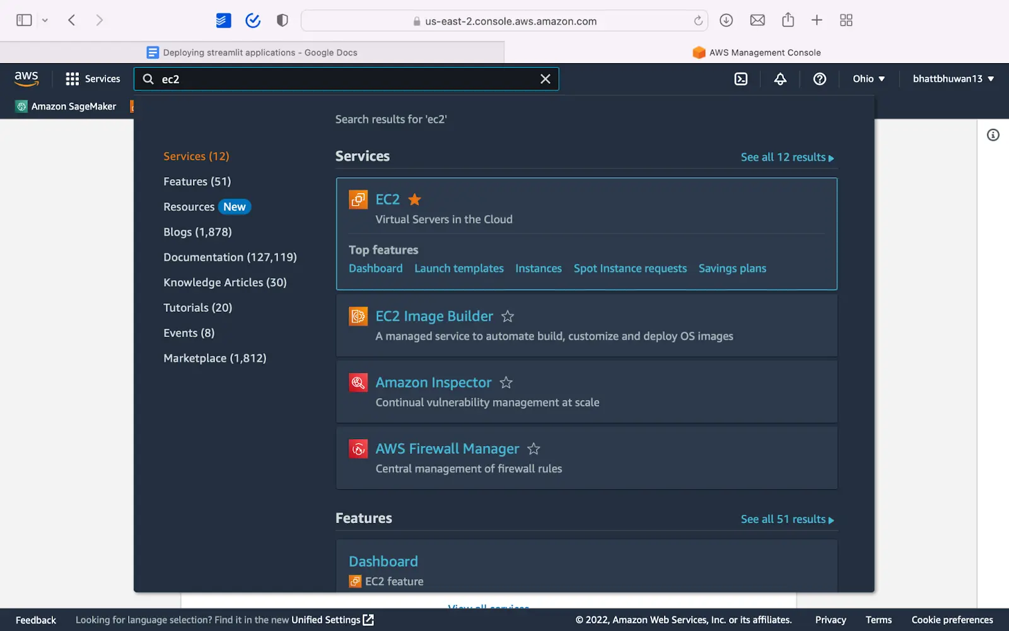Show Safari downloads

(x=726, y=20)
